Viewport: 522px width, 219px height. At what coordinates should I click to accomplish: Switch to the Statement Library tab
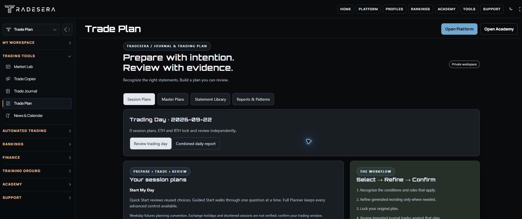point(210,99)
